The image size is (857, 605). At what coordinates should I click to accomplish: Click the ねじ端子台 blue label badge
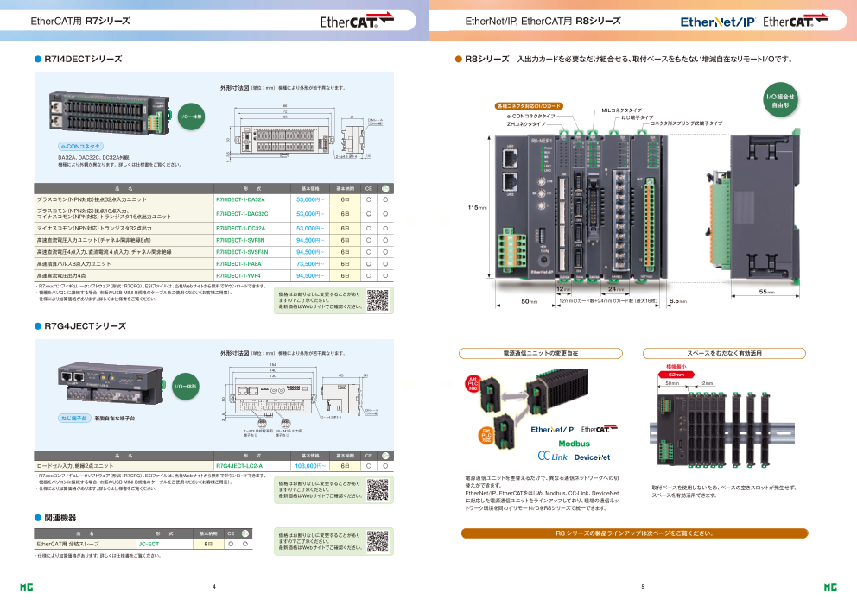point(73,419)
